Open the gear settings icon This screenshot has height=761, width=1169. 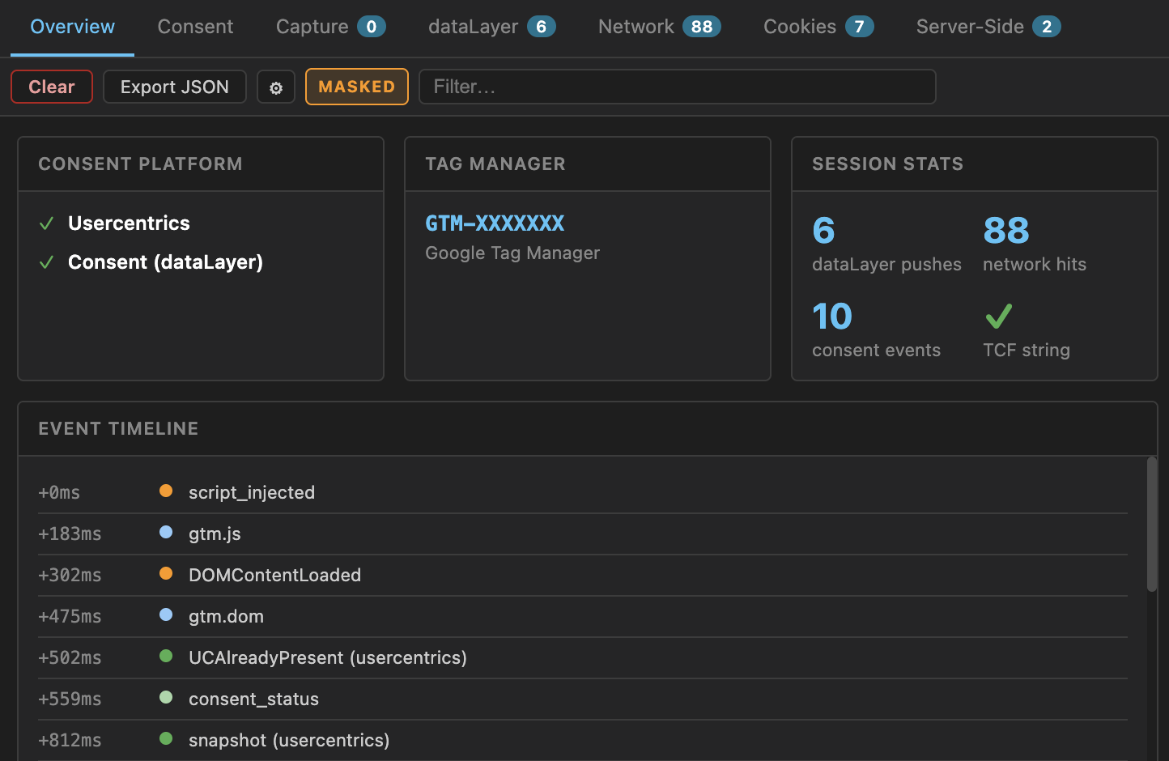pyautogui.click(x=276, y=87)
